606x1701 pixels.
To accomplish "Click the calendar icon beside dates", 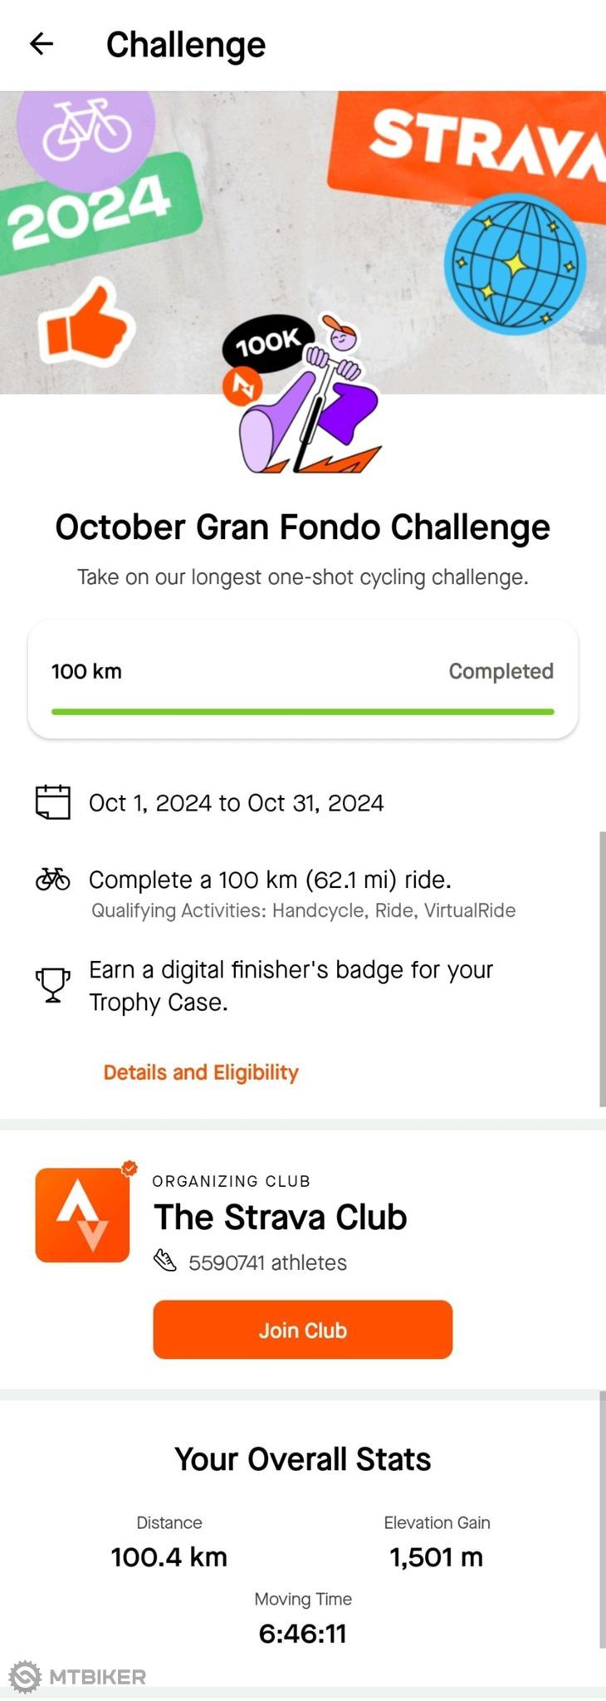I will (53, 802).
